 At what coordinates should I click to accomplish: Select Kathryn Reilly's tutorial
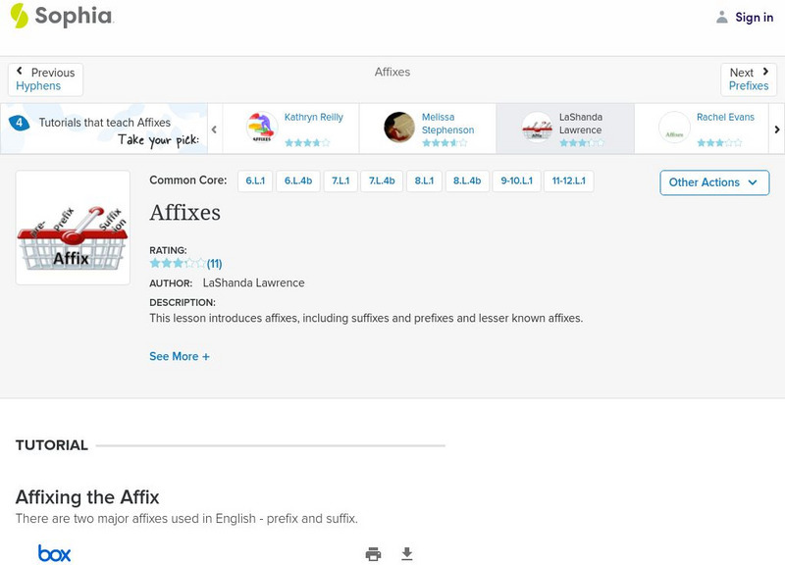[x=290, y=128]
